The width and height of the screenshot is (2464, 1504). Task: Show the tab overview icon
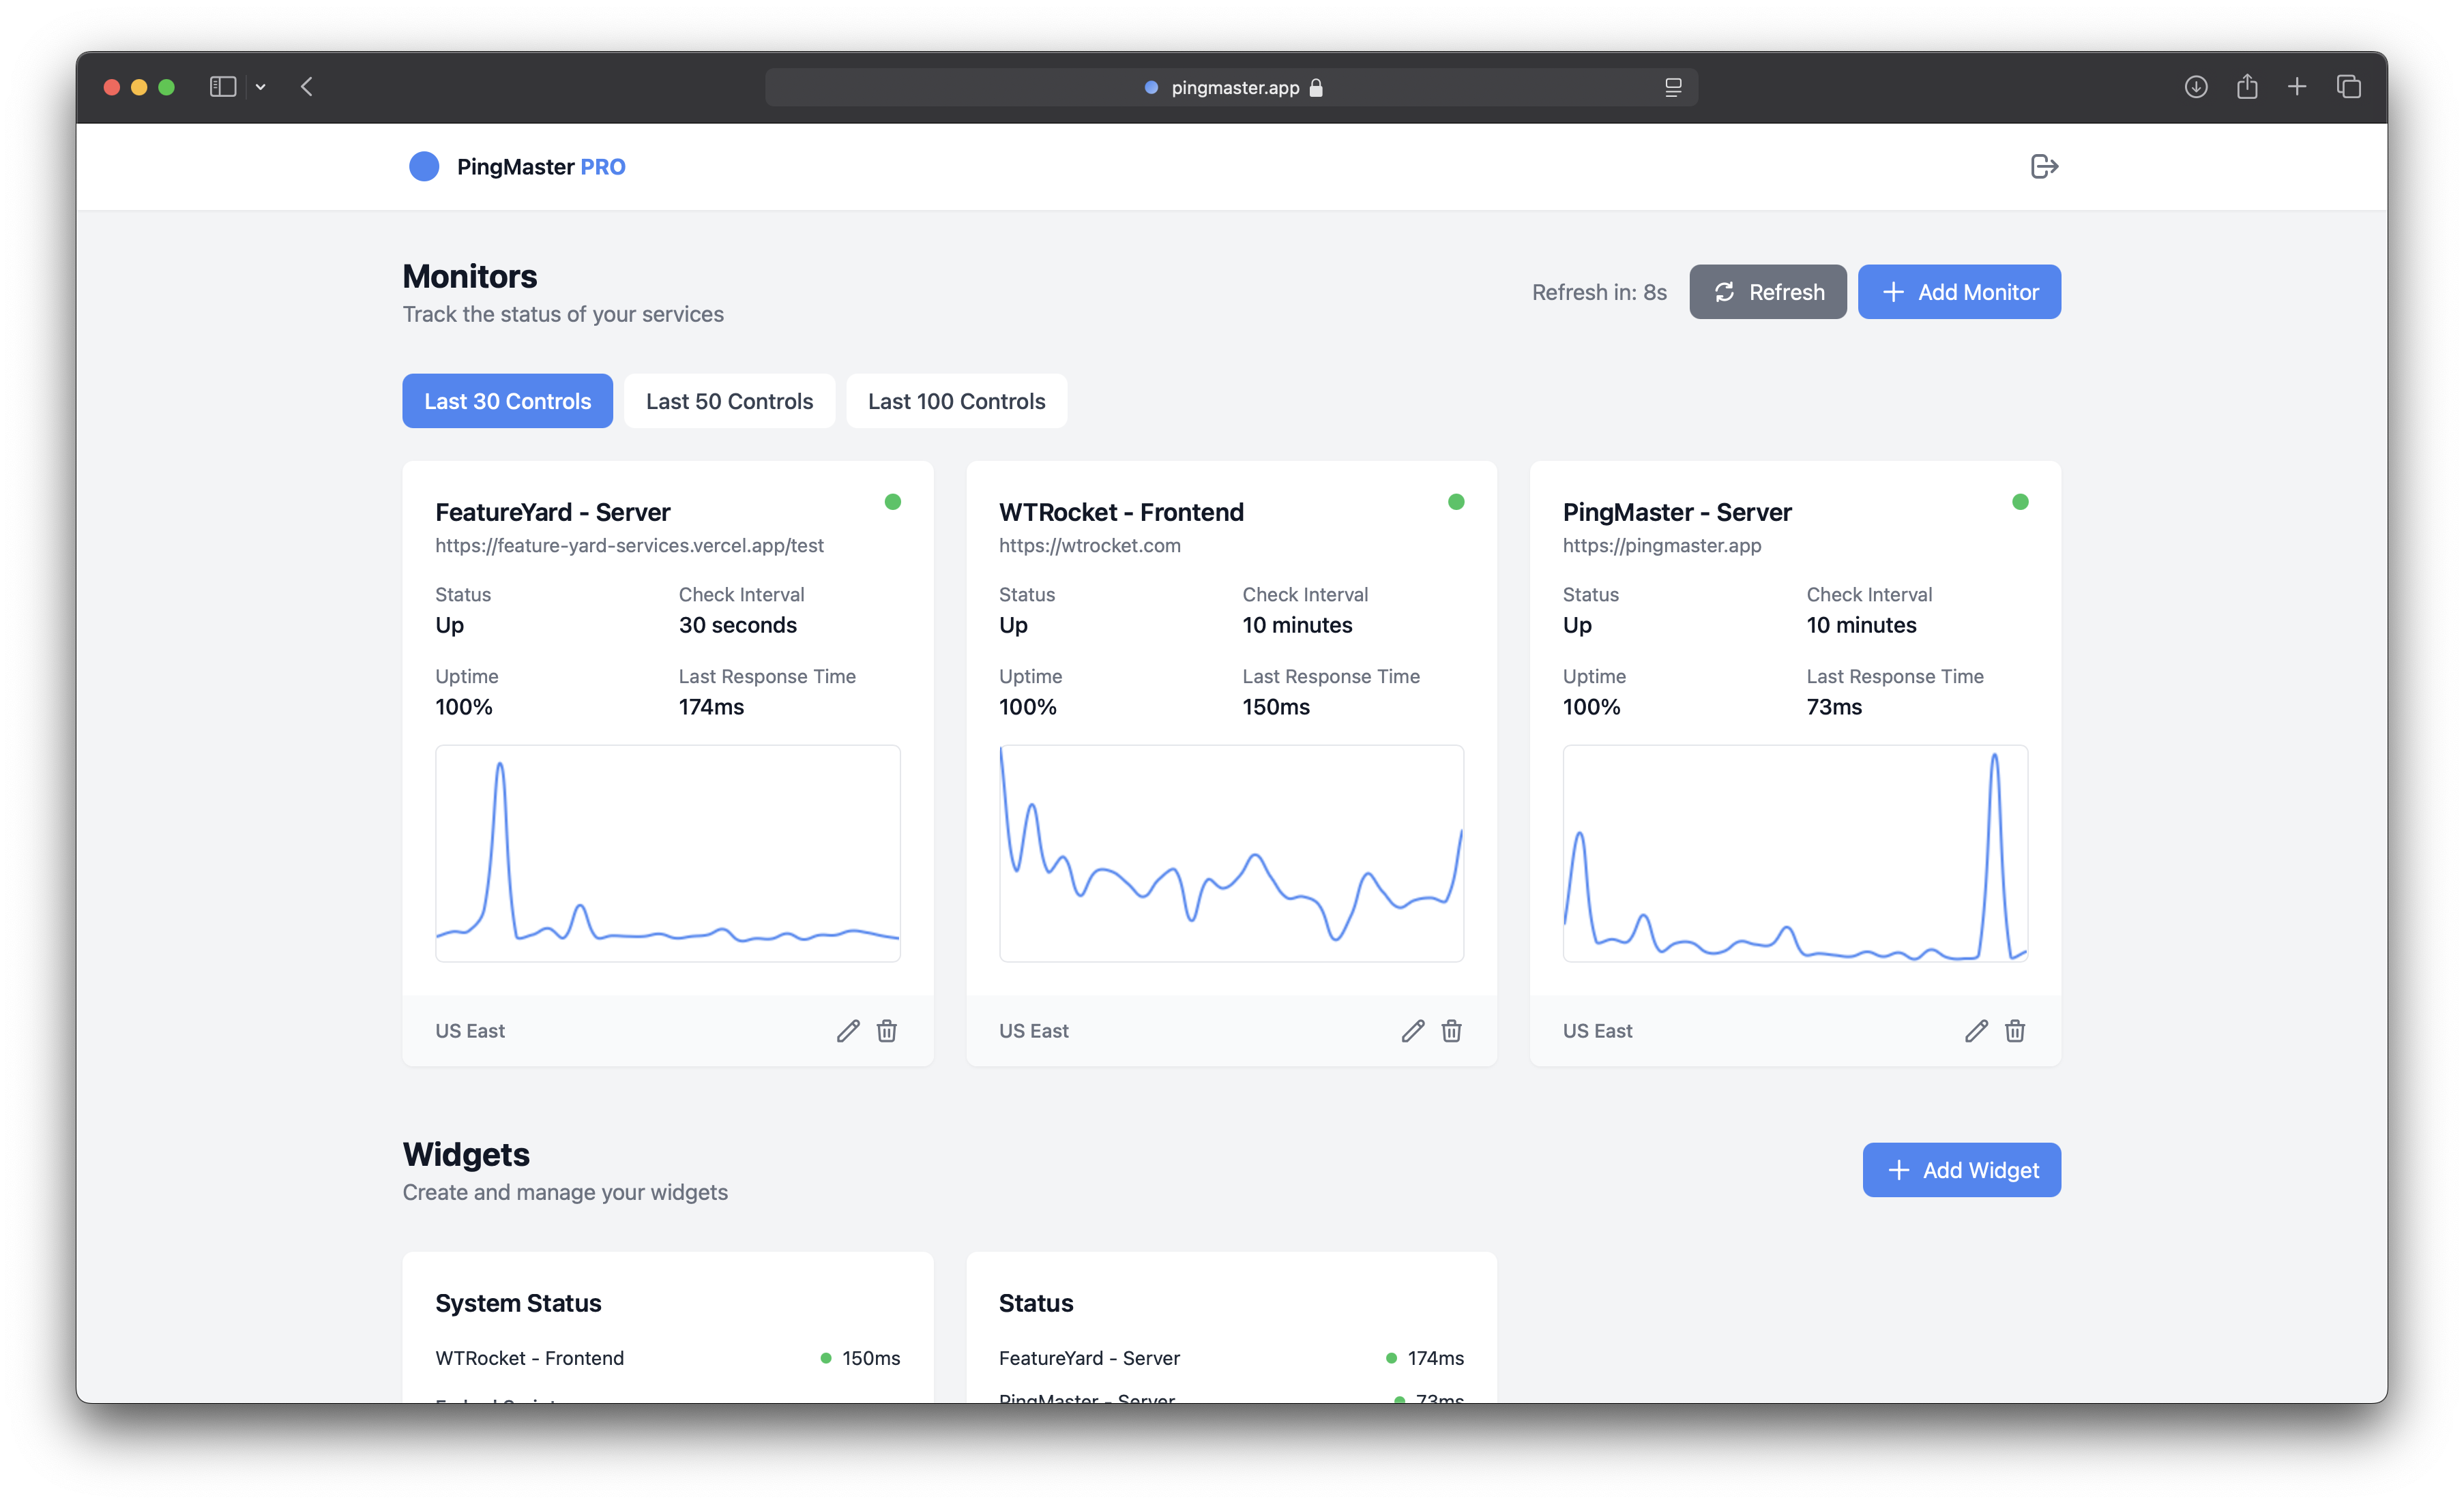pos(2349,87)
